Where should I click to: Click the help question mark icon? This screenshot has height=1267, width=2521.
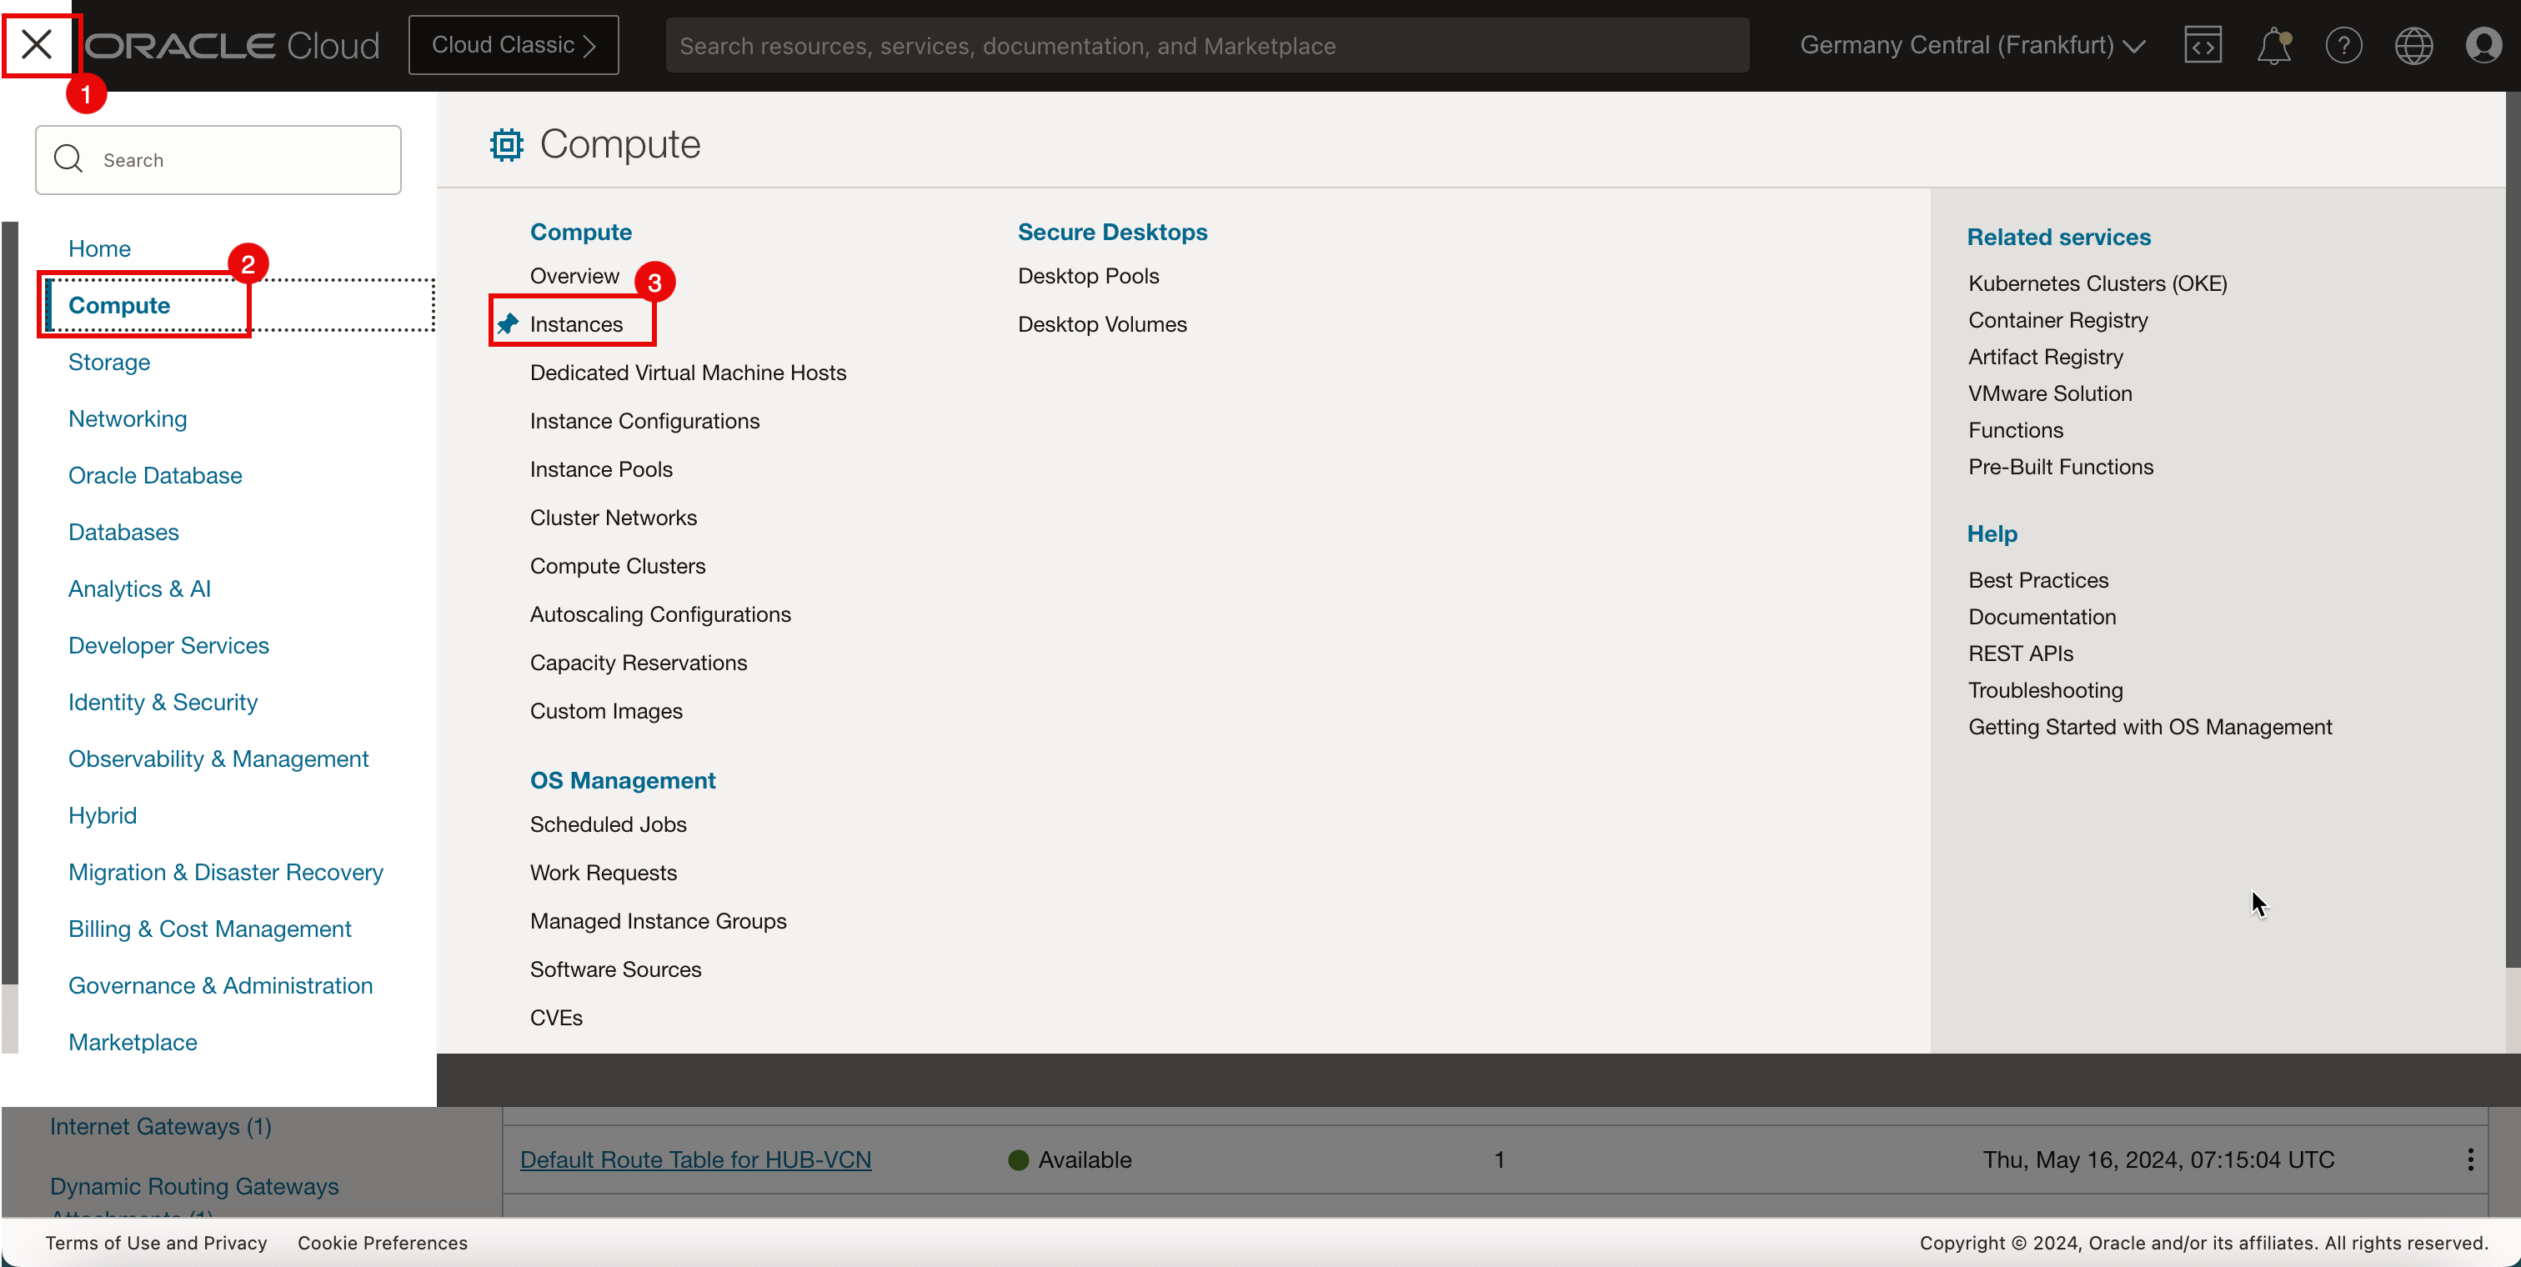click(x=2343, y=45)
